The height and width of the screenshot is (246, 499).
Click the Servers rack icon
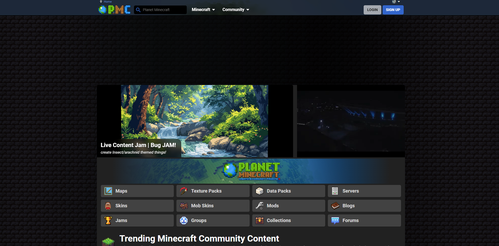335,191
